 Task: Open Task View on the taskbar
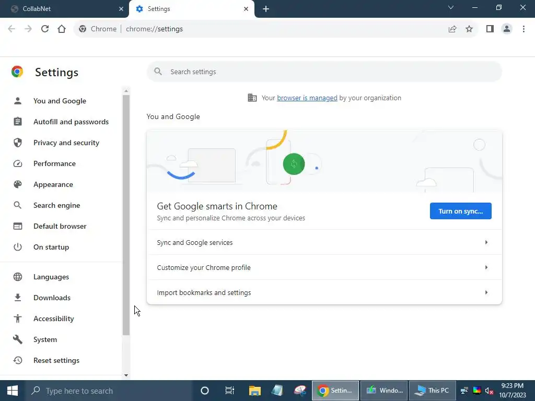click(230, 391)
